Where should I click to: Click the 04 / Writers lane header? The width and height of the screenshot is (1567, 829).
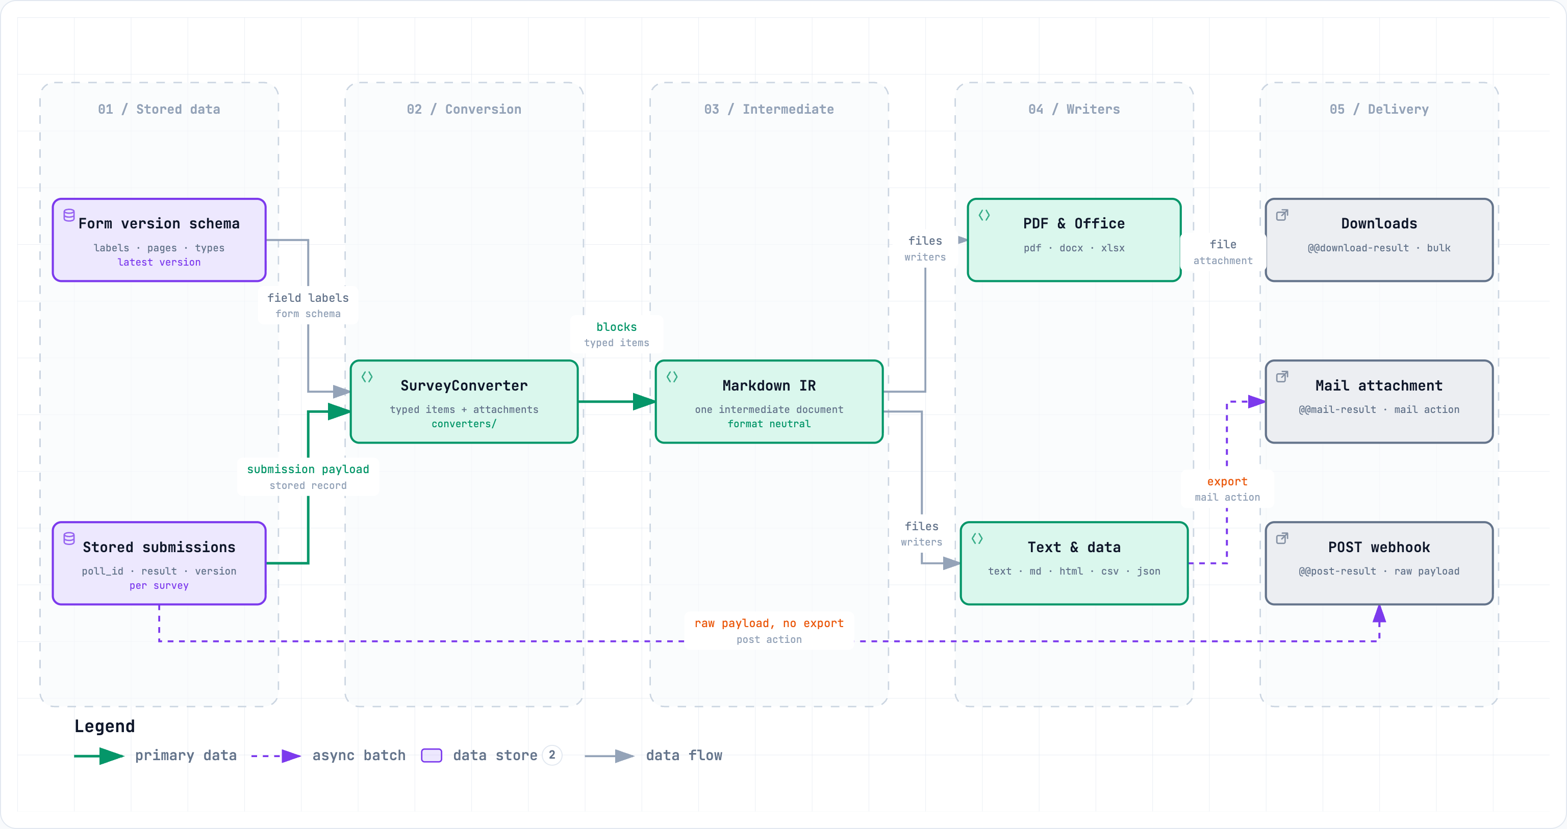(x=1074, y=110)
